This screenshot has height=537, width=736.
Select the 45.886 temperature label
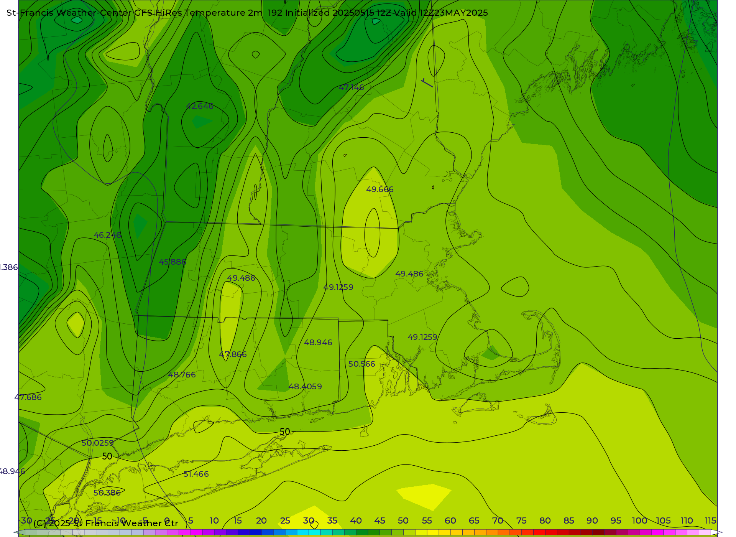click(172, 262)
